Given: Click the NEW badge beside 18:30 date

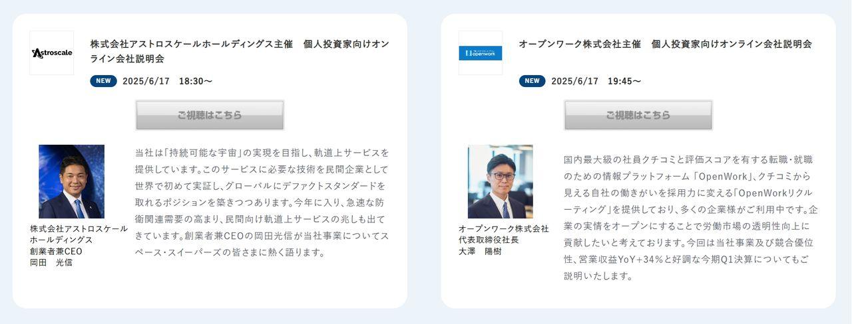Looking at the screenshot, I should point(103,81).
